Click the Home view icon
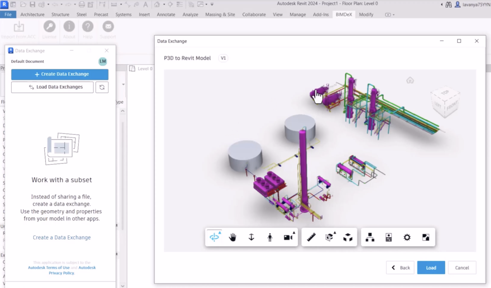The image size is (491, 288). point(410,80)
